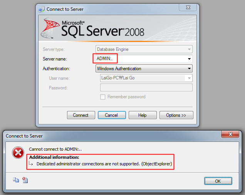Expand Options >> in connection dialog
Viewport: 245px width, 195px height.
(176, 115)
